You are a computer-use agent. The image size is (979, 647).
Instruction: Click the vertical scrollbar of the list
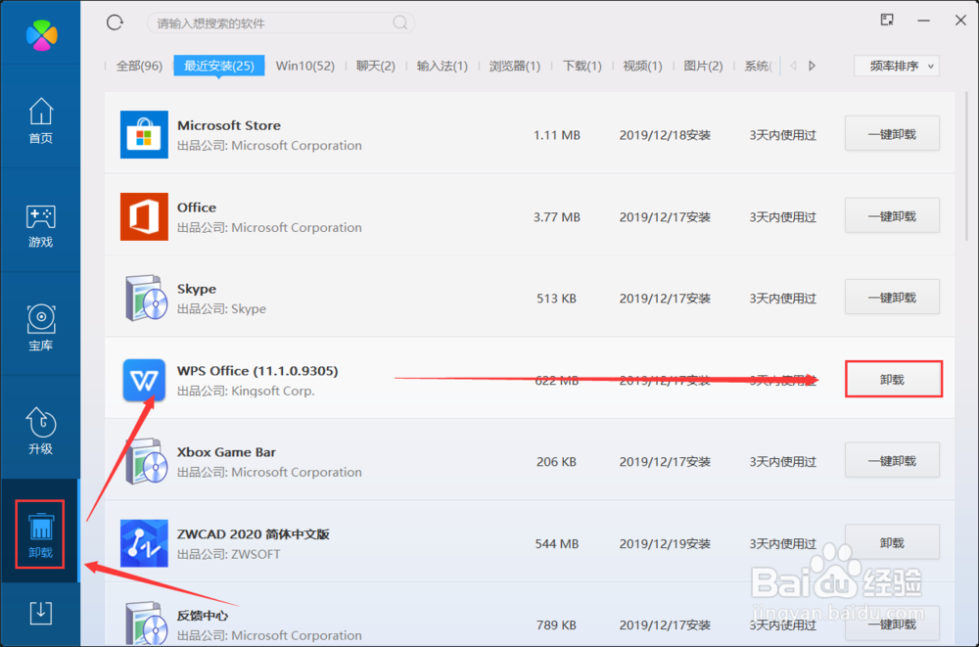click(x=967, y=166)
